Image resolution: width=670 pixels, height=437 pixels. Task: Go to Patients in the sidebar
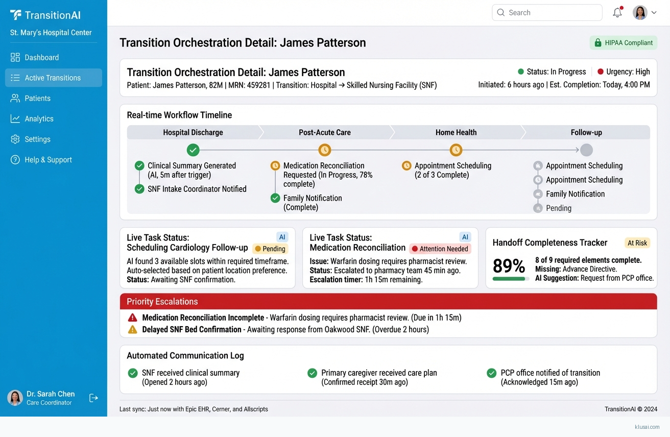coord(37,98)
